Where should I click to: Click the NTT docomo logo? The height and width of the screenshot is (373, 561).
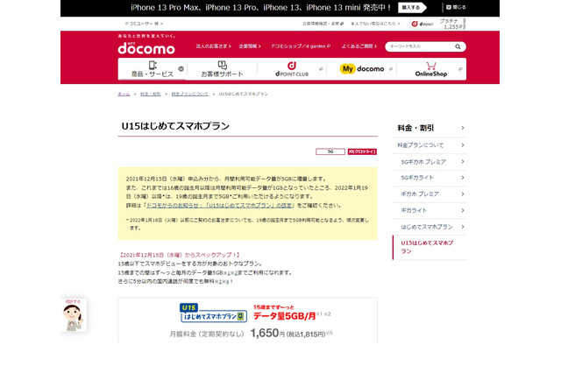tap(146, 48)
